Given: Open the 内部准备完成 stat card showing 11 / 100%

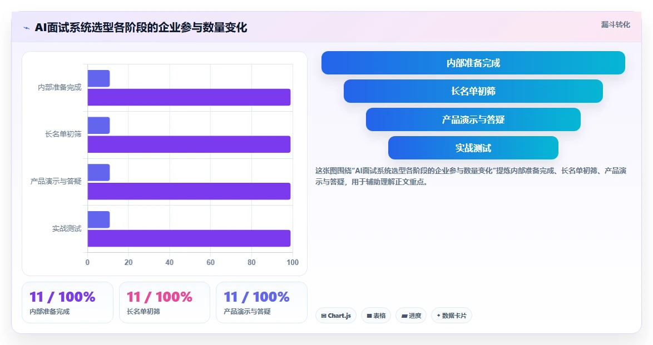Looking at the screenshot, I should (x=67, y=303).
